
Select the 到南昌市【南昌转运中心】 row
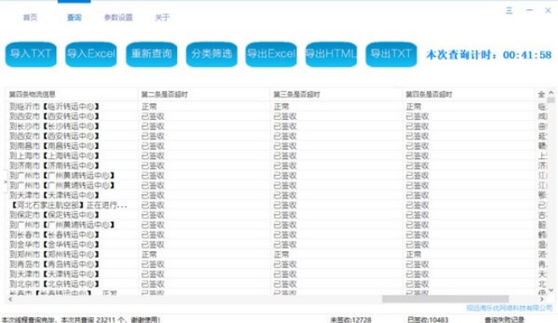276,145
